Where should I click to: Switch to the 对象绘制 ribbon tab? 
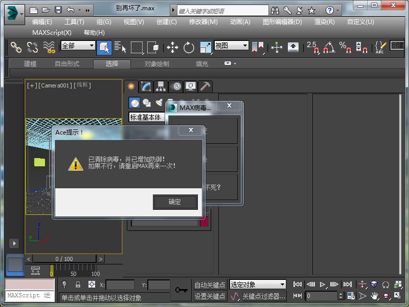(x=157, y=63)
